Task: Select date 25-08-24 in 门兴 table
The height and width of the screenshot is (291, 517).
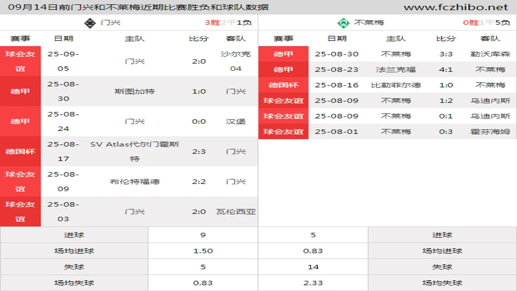Action: 63,122
